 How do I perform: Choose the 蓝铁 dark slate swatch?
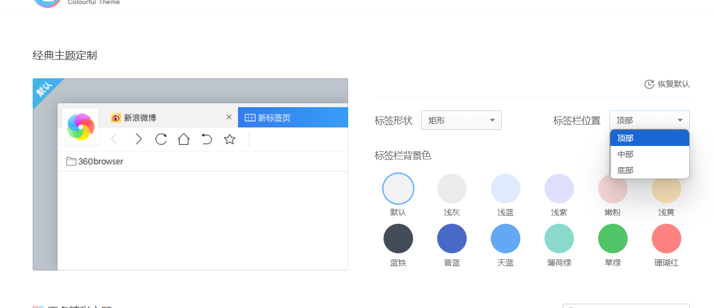tap(398, 239)
